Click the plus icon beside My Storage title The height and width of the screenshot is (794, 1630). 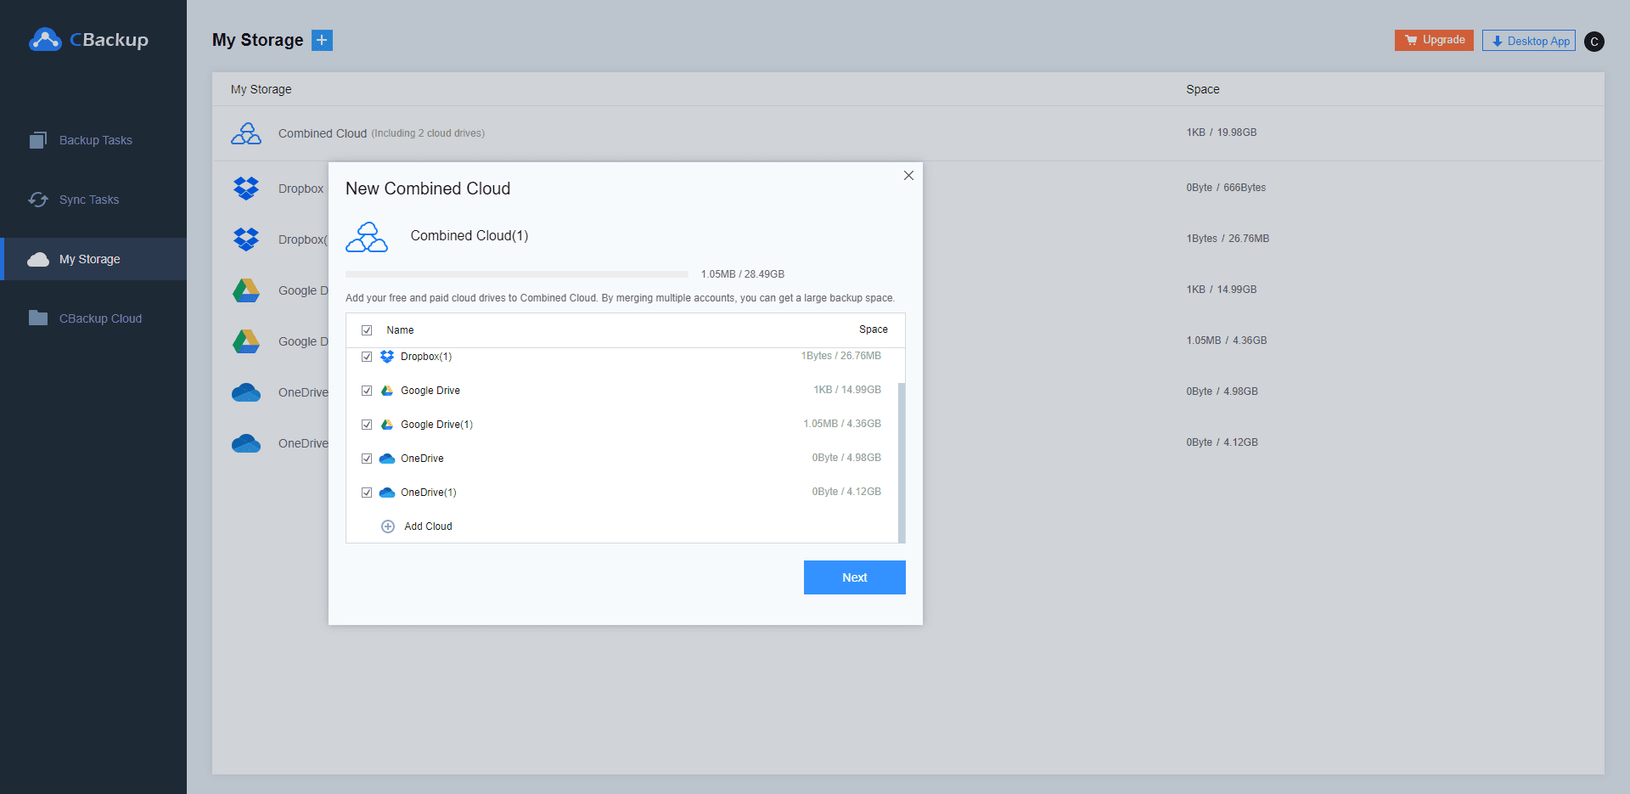point(322,40)
